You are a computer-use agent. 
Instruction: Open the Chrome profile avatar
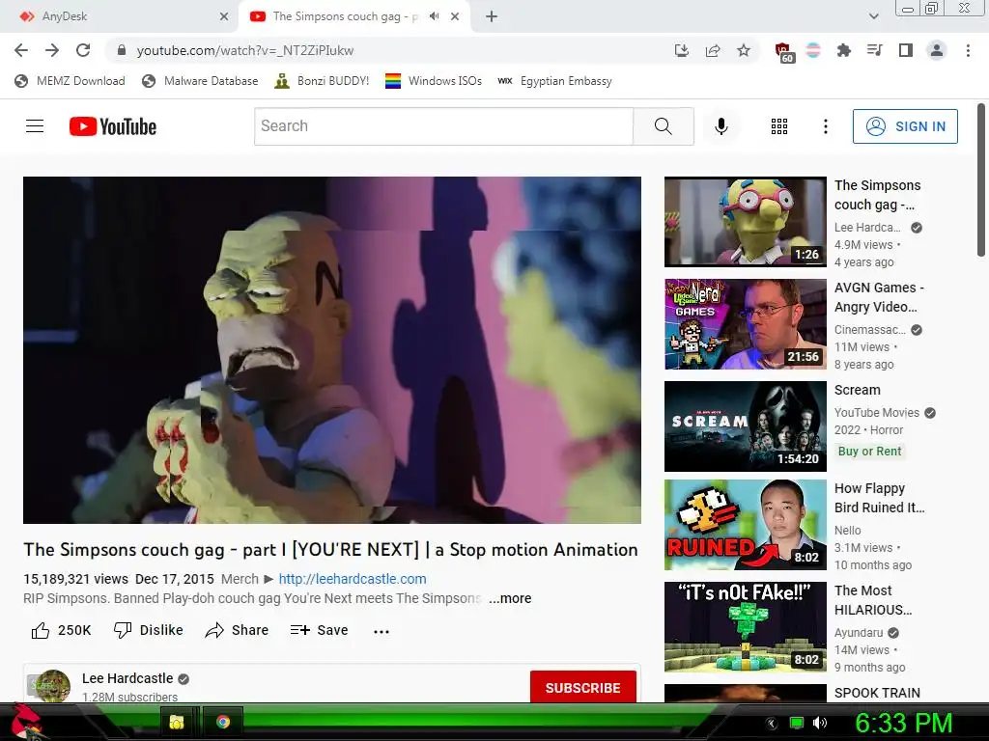(x=937, y=50)
